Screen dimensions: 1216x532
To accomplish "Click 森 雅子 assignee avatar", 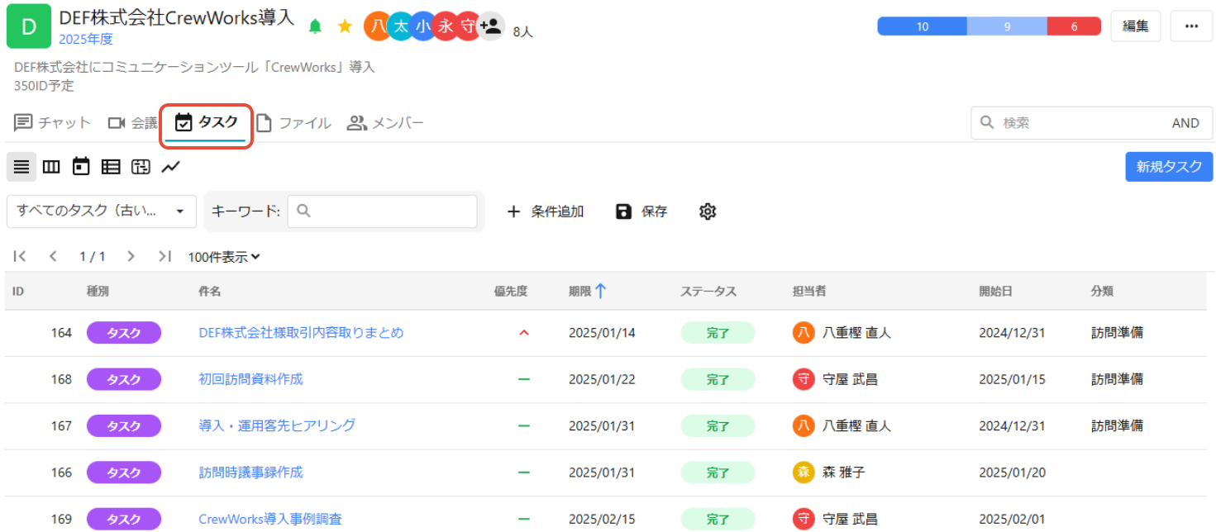I will pos(803,473).
